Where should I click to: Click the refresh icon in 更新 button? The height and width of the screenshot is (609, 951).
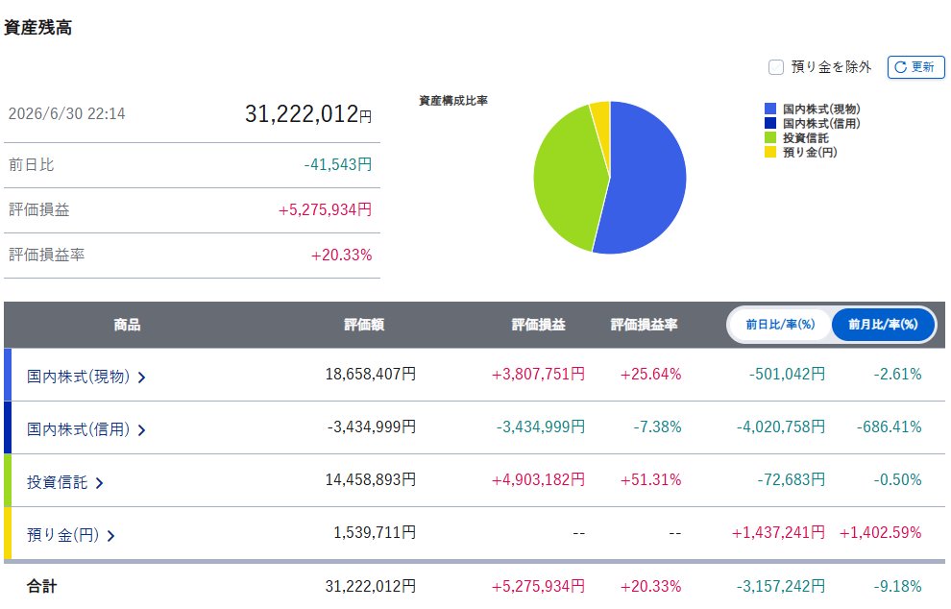(x=901, y=67)
